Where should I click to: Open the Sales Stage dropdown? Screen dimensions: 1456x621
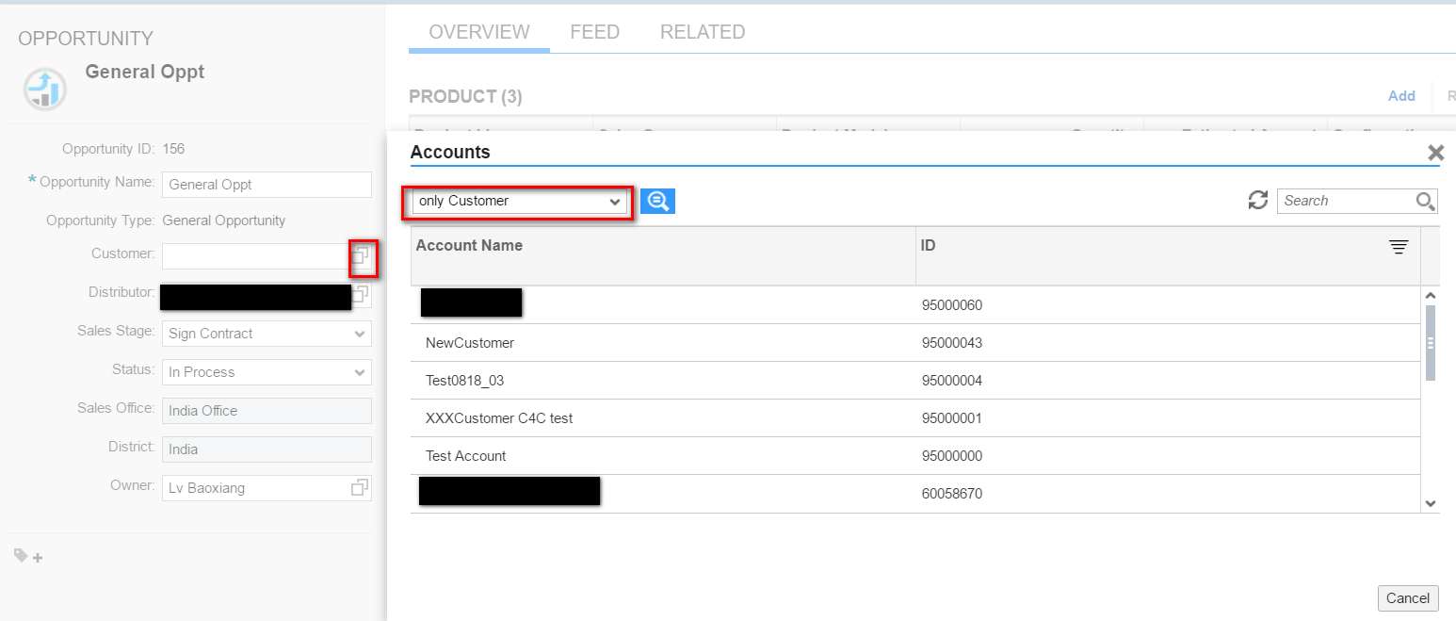point(267,334)
